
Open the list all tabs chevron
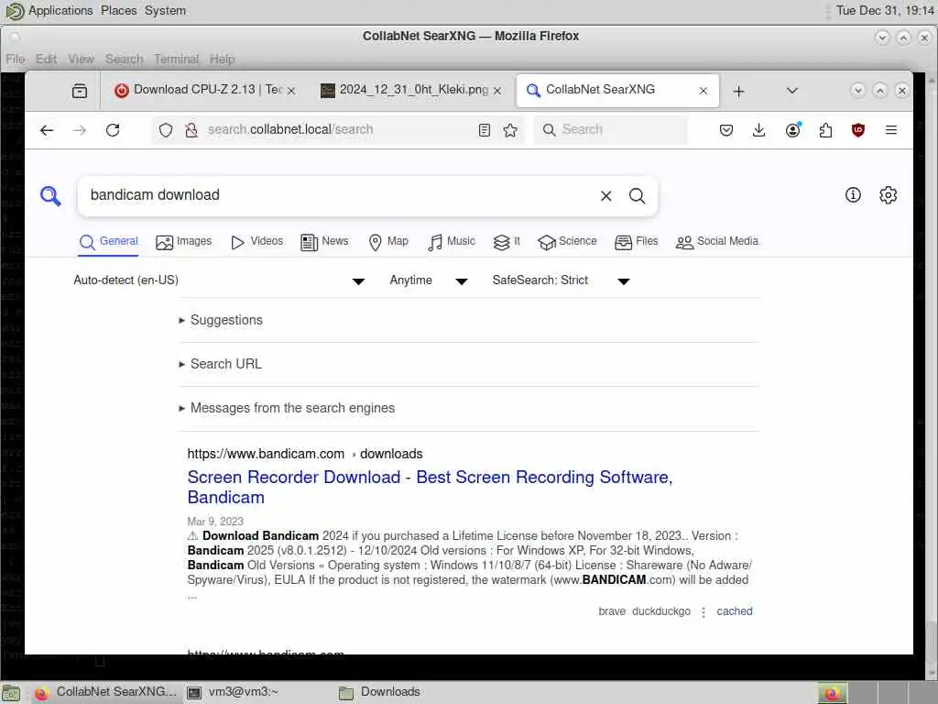(792, 91)
